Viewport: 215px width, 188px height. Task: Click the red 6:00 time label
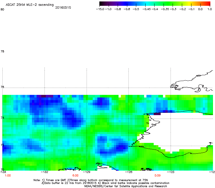pos(76,176)
